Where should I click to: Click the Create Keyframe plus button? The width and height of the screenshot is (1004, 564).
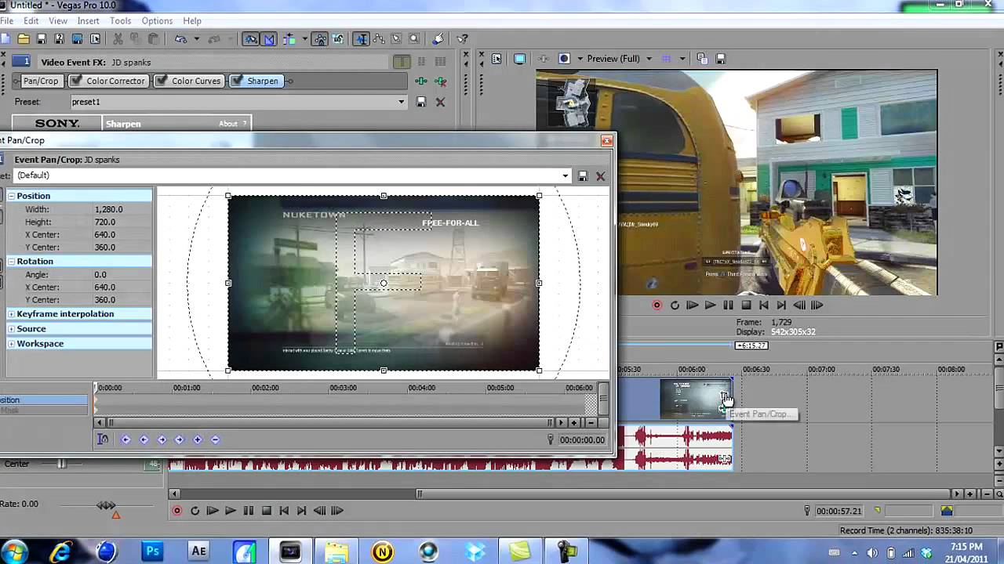(x=198, y=439)
